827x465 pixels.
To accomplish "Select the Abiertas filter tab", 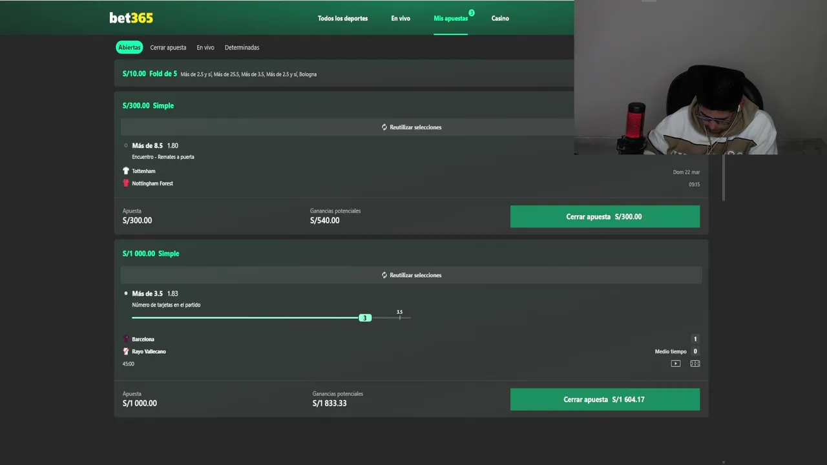I will point(129,47).
